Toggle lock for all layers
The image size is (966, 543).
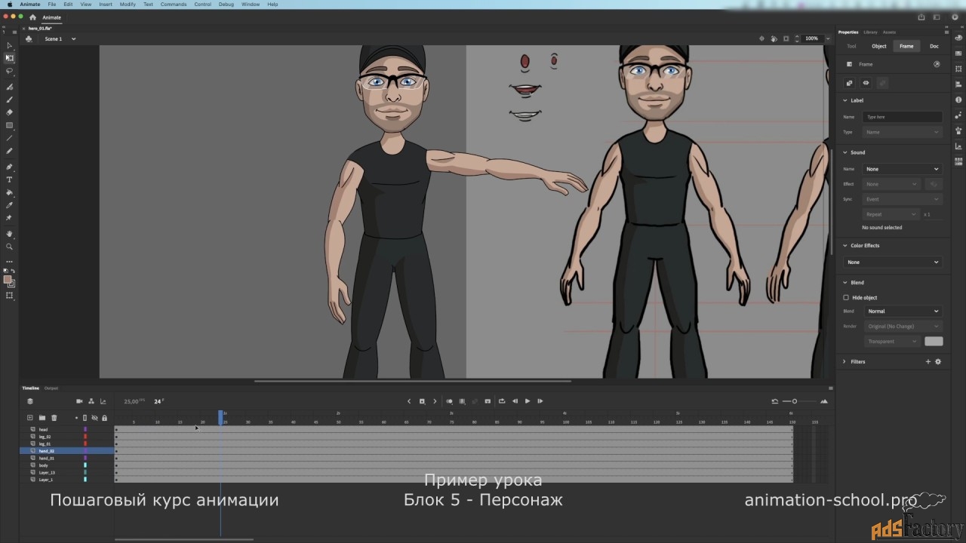click(x=104, y=418)
